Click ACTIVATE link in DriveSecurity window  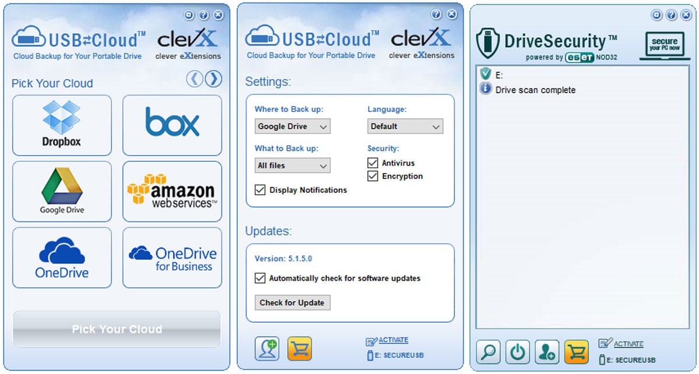pos(629,344)
